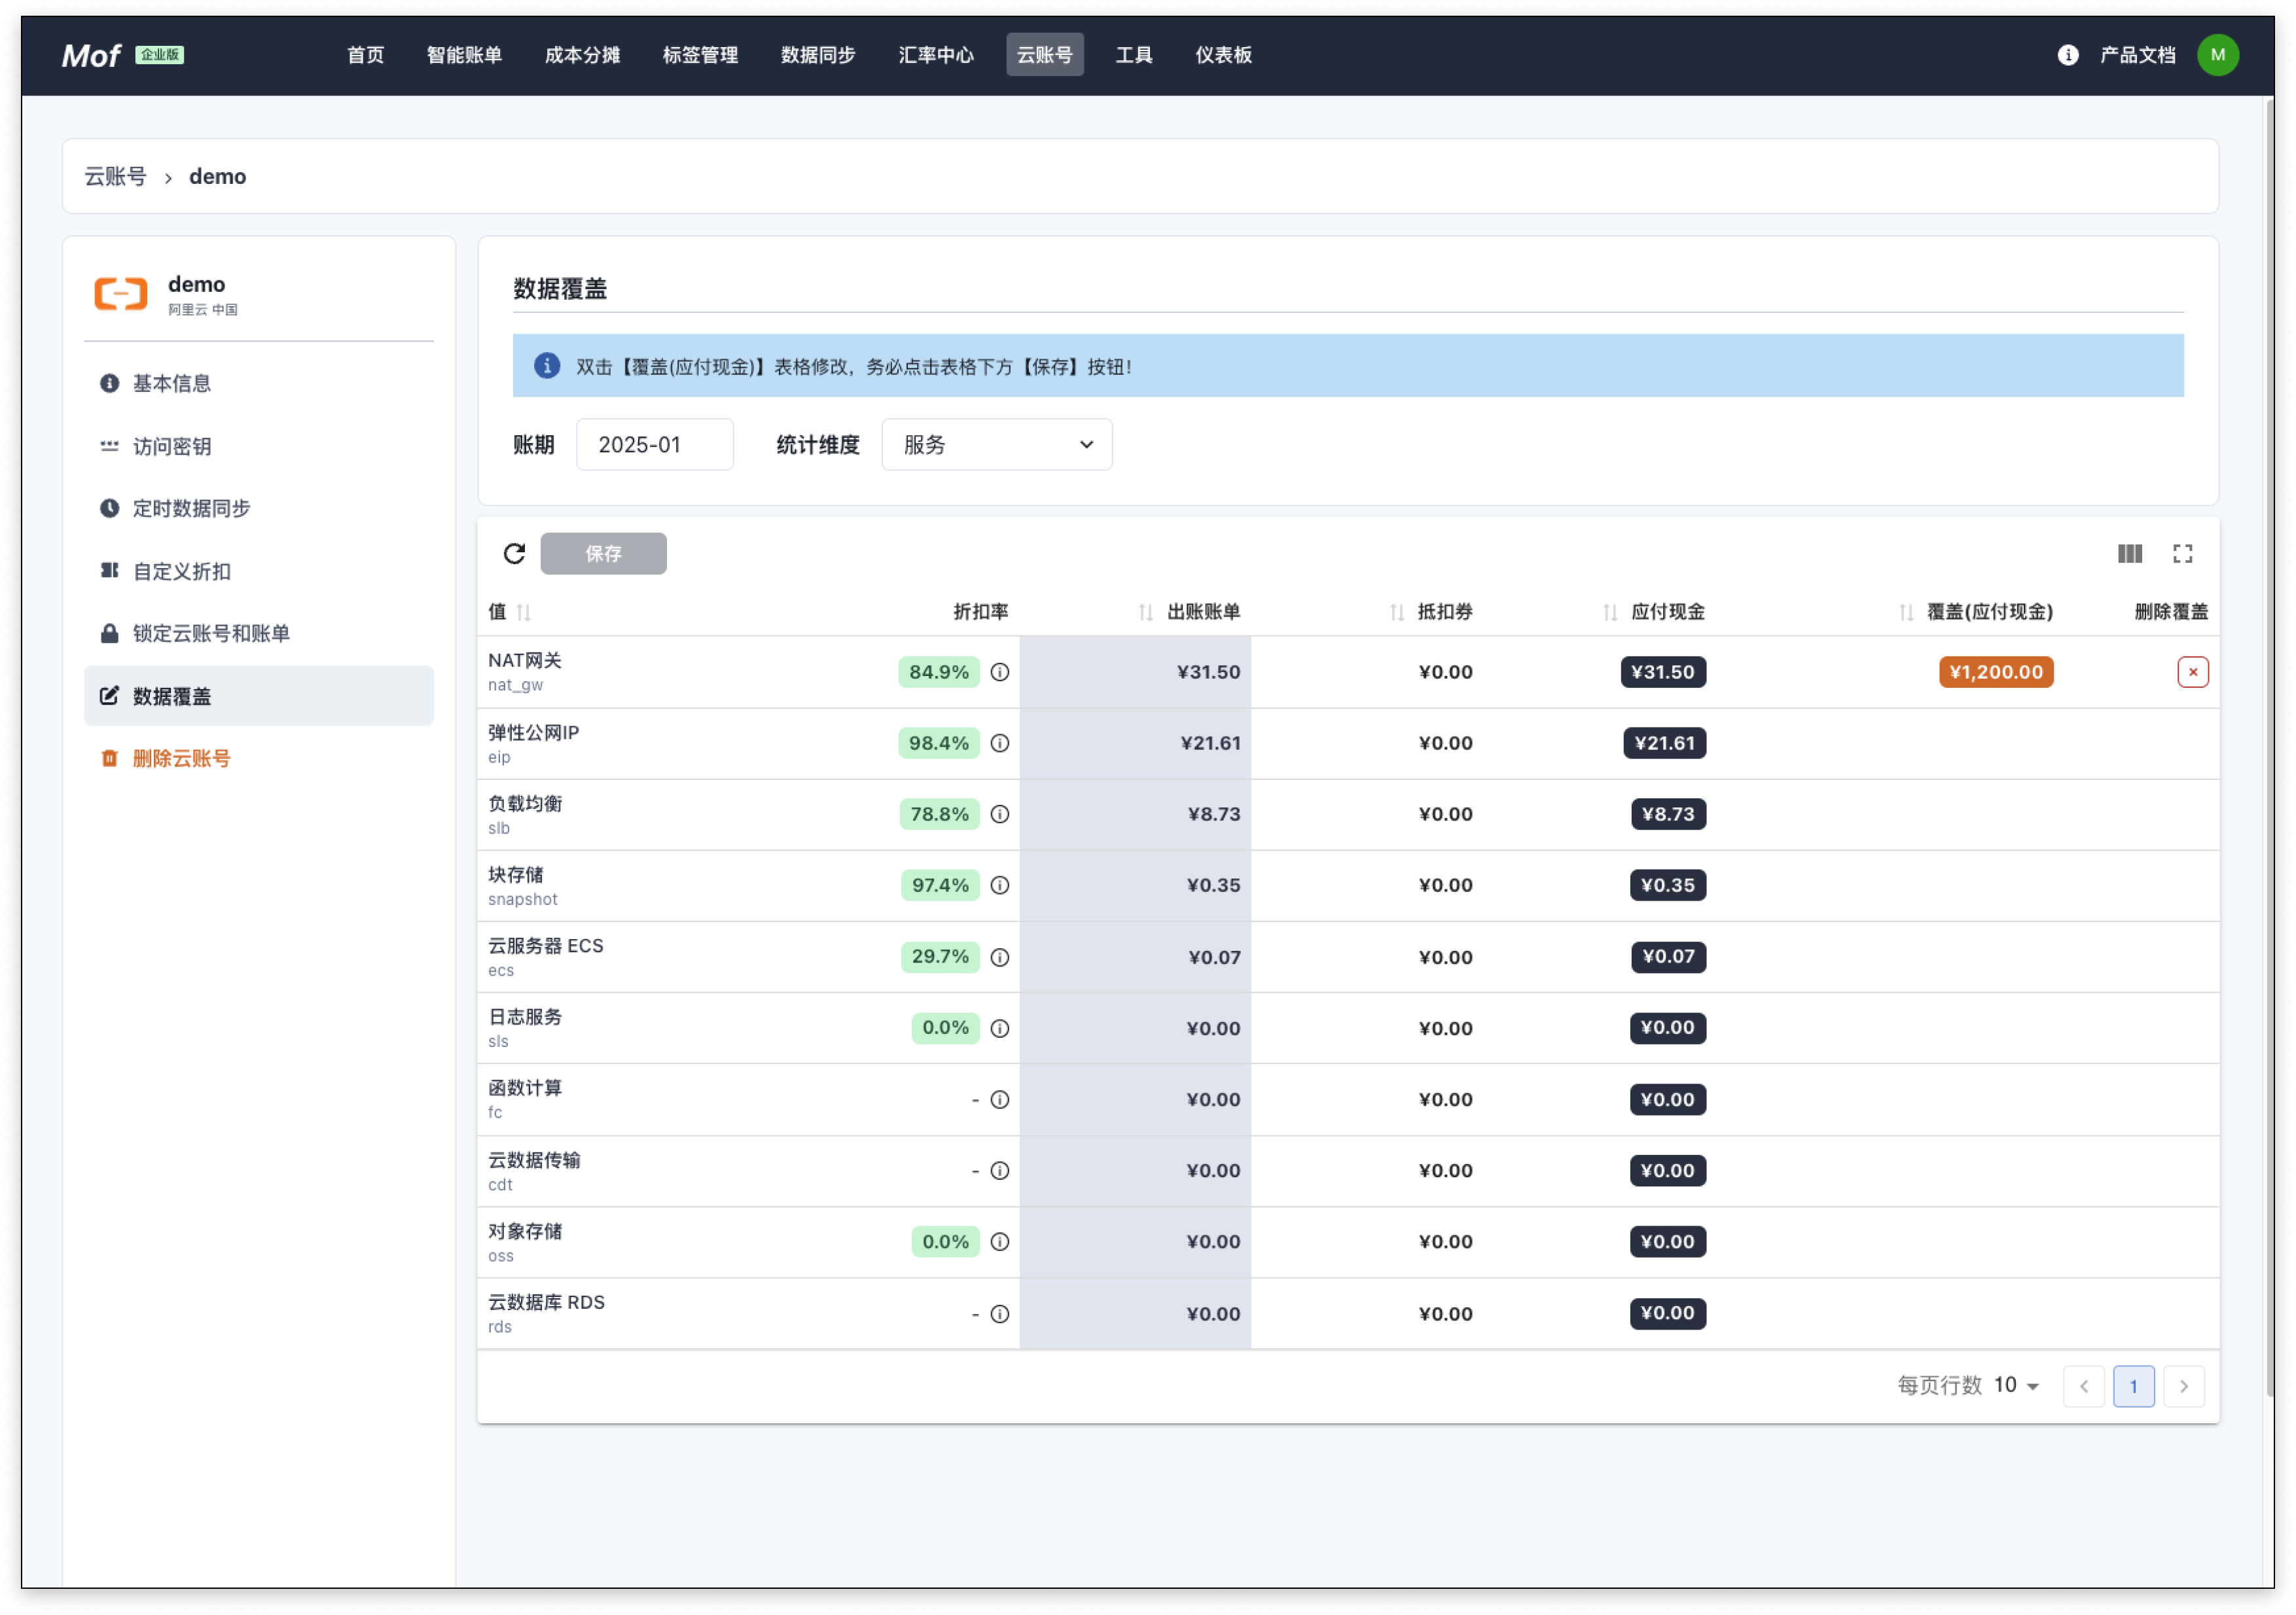Open 工具 in the top navigation
The image size is (2296, 1615).
1134,55
